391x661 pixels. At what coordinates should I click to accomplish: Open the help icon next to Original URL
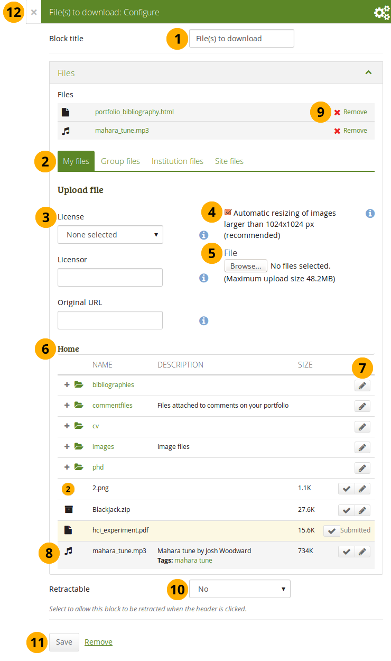[203, 320]
